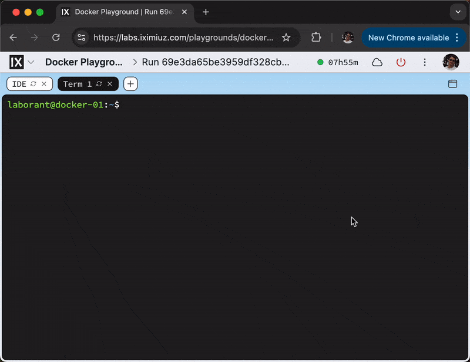
Task: Close the Term 1 tab
Action: [110, 84]
